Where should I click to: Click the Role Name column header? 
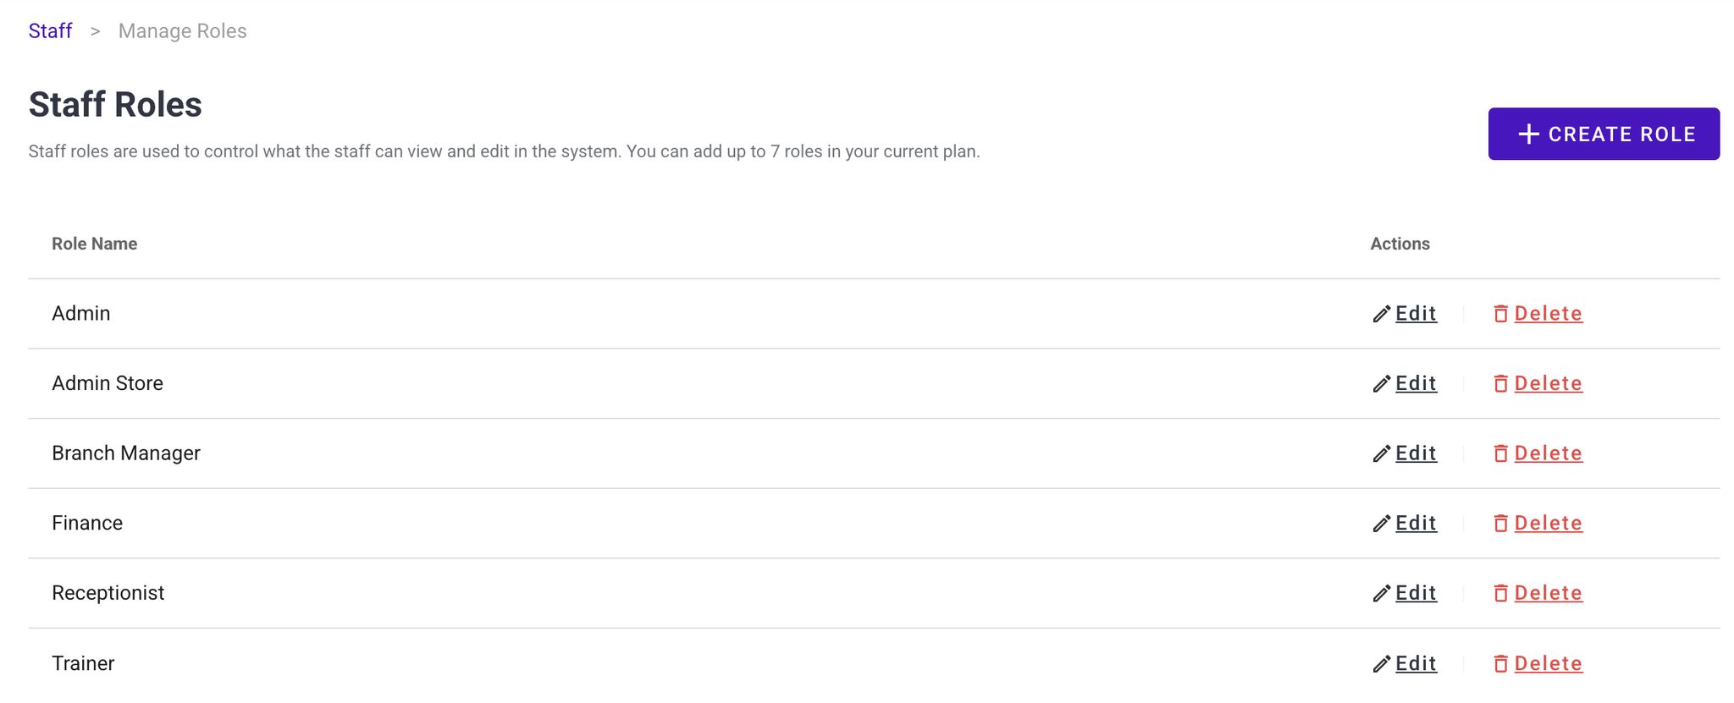pyautogui.click(x=94, y=244)
